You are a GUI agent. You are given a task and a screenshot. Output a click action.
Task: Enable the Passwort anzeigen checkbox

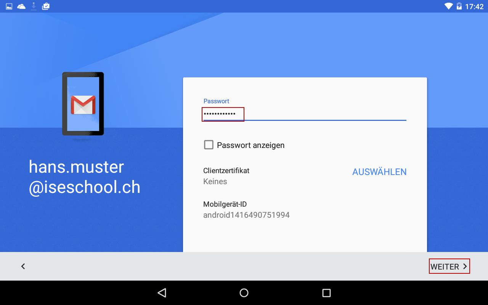coord(209,145)
